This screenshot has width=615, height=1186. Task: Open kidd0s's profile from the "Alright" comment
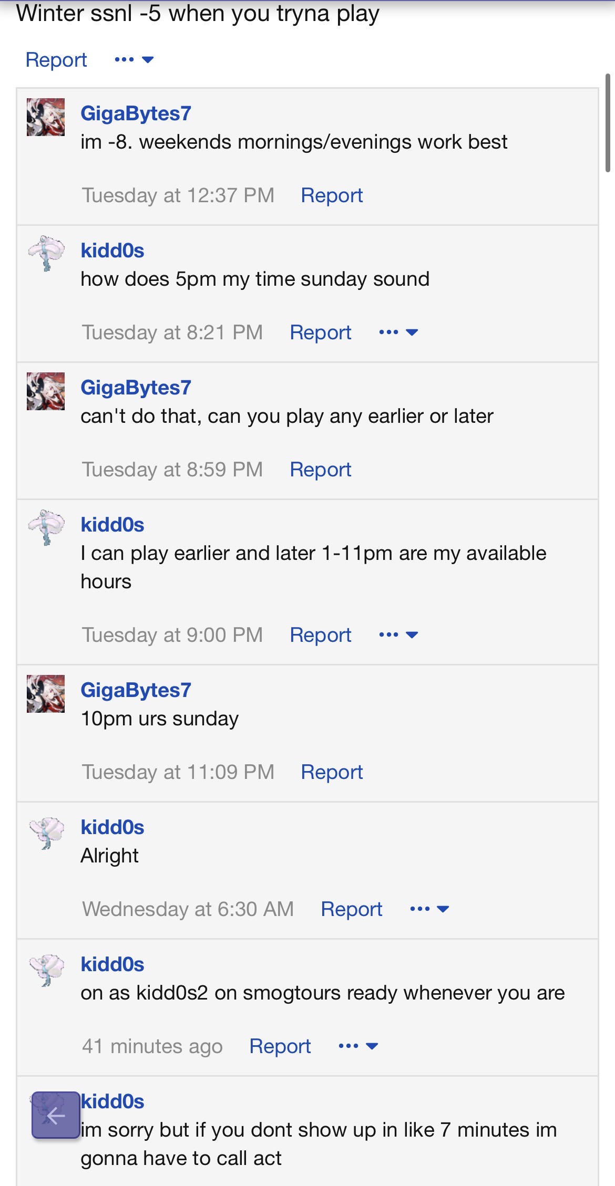(112, 827)
